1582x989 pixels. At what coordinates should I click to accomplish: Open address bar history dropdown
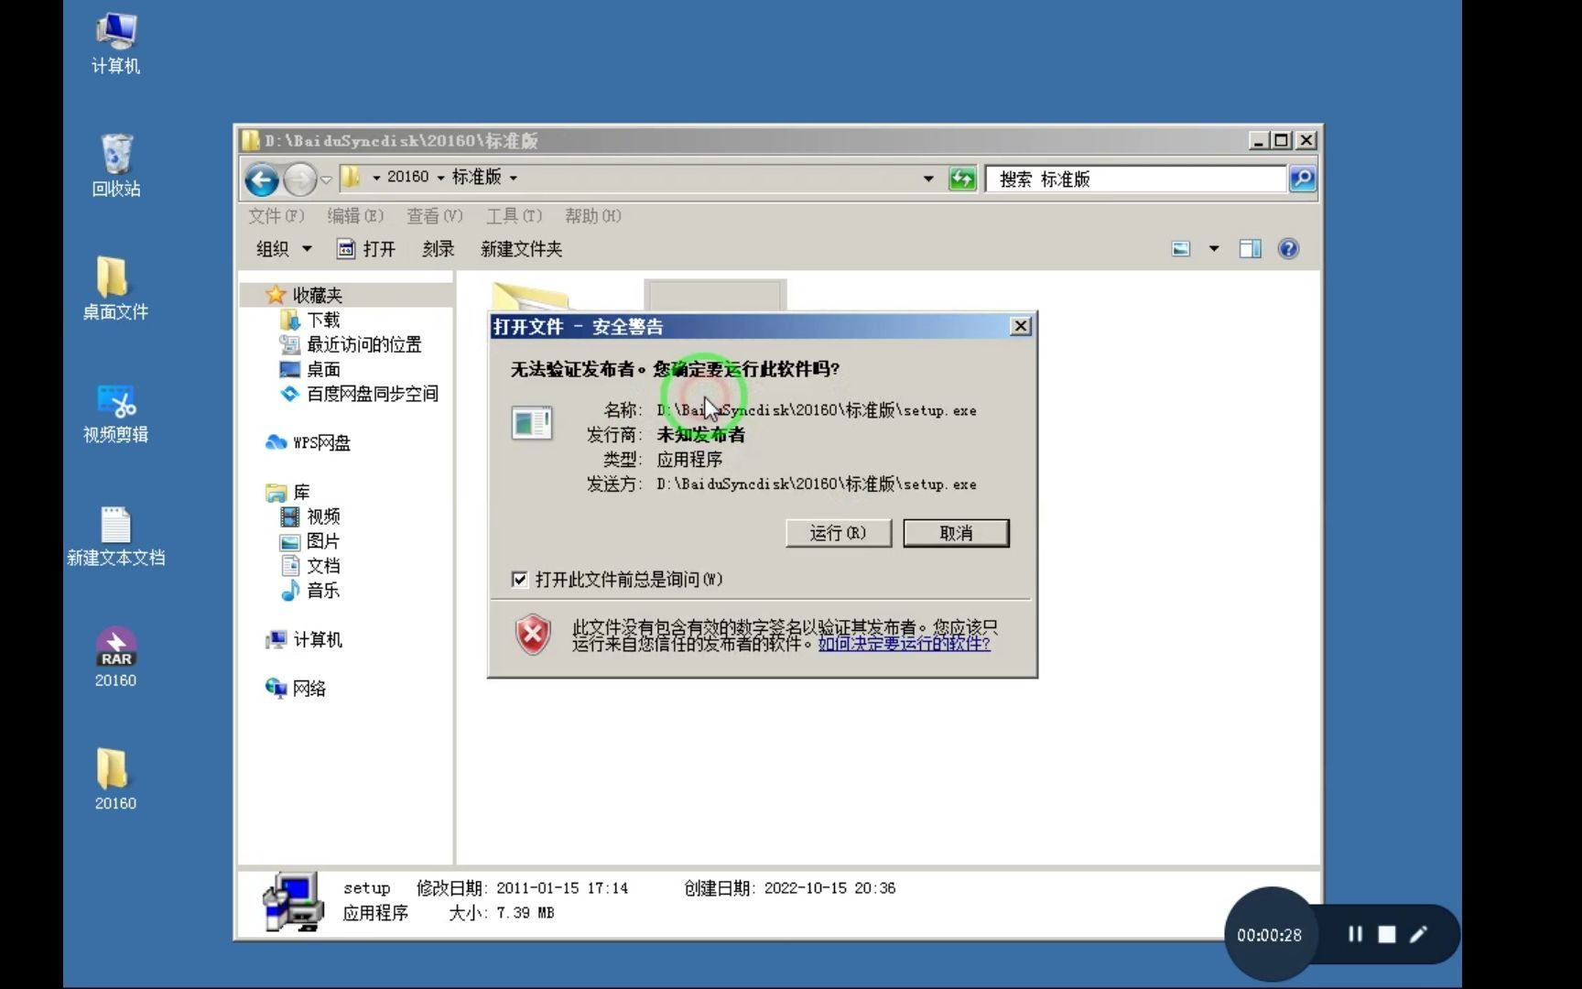tap(928, 179)
